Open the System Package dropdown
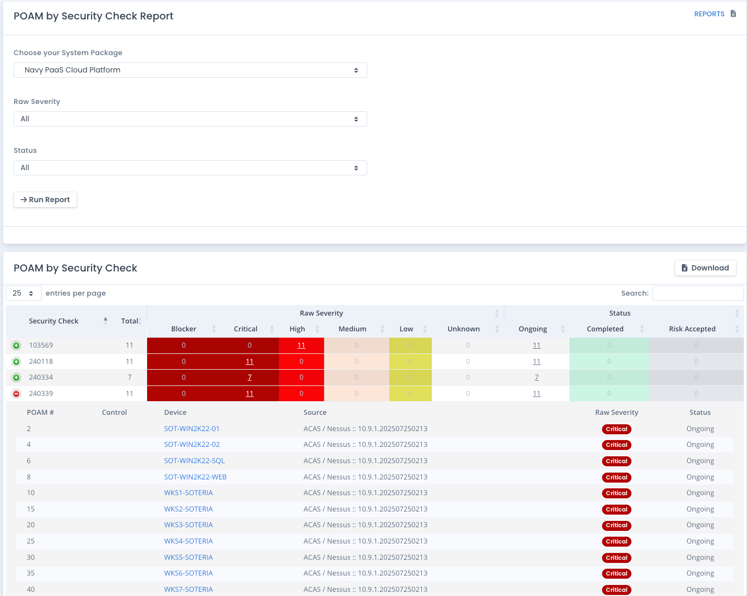This screenshot has height=596, width=747. tap(190, 70)
